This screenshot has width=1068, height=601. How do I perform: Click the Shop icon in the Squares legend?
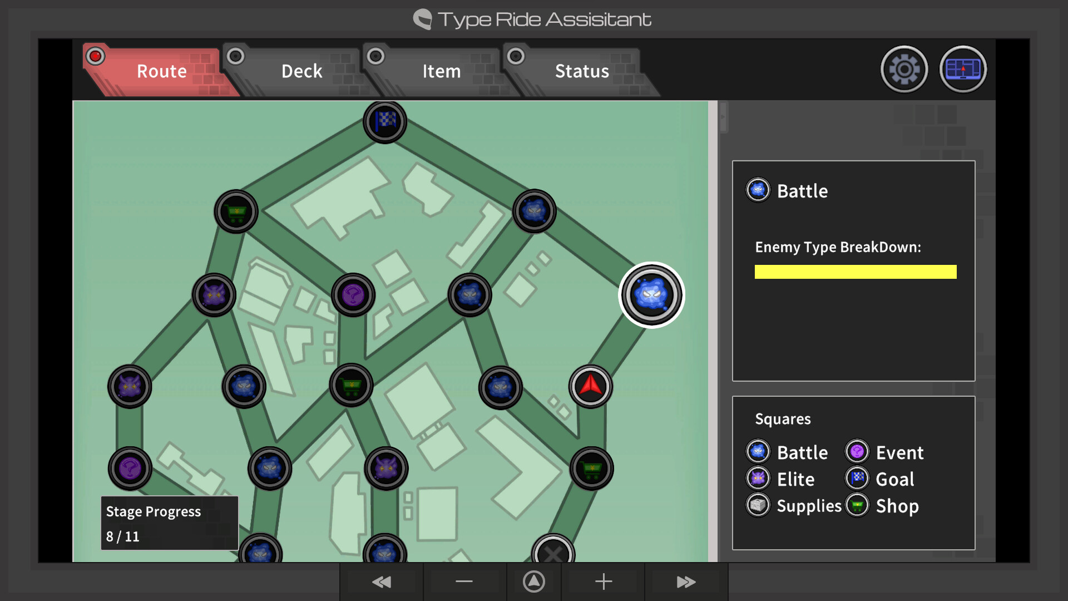(x=857, y=505)
